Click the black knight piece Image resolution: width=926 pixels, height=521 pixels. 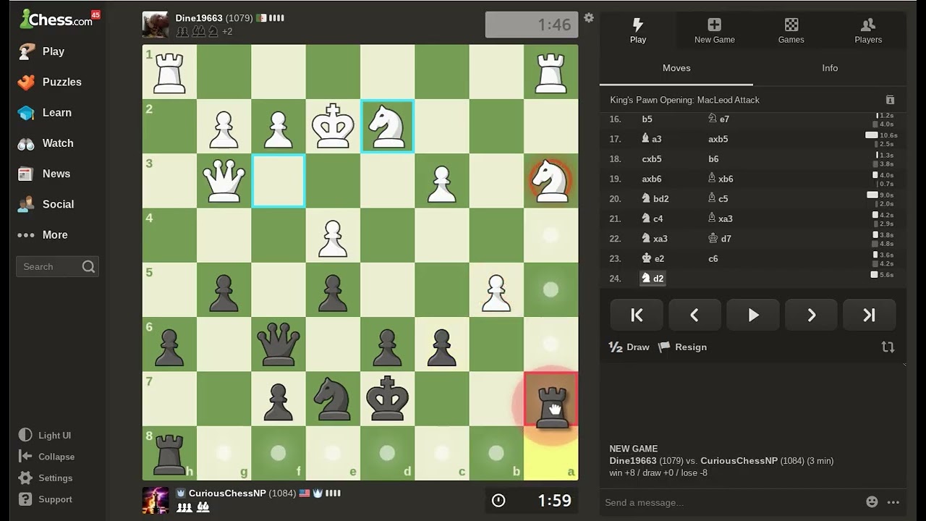pos(333,399)
